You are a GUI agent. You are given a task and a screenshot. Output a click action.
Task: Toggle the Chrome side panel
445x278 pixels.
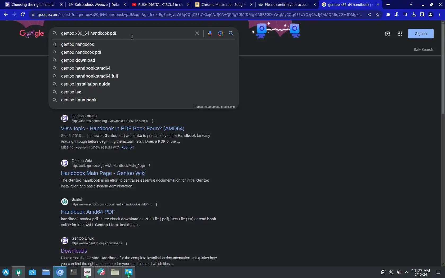coord(422,15)
